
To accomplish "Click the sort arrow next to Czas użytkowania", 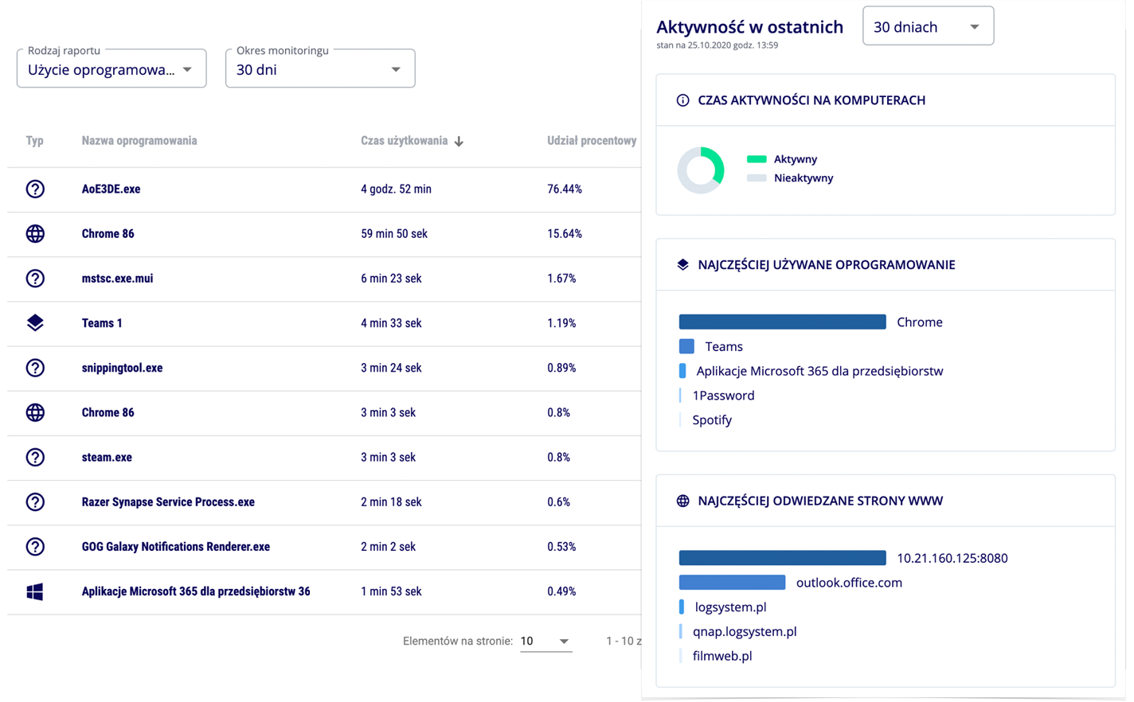I will click(x=459, y=142).
